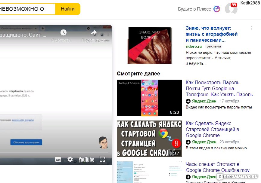Click the 23 октября date text
The image size is (261, 183).
point(229,142)
